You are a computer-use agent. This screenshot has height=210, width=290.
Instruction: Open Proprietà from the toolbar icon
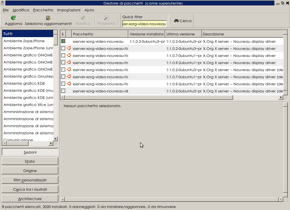click(x=106, y=18)
